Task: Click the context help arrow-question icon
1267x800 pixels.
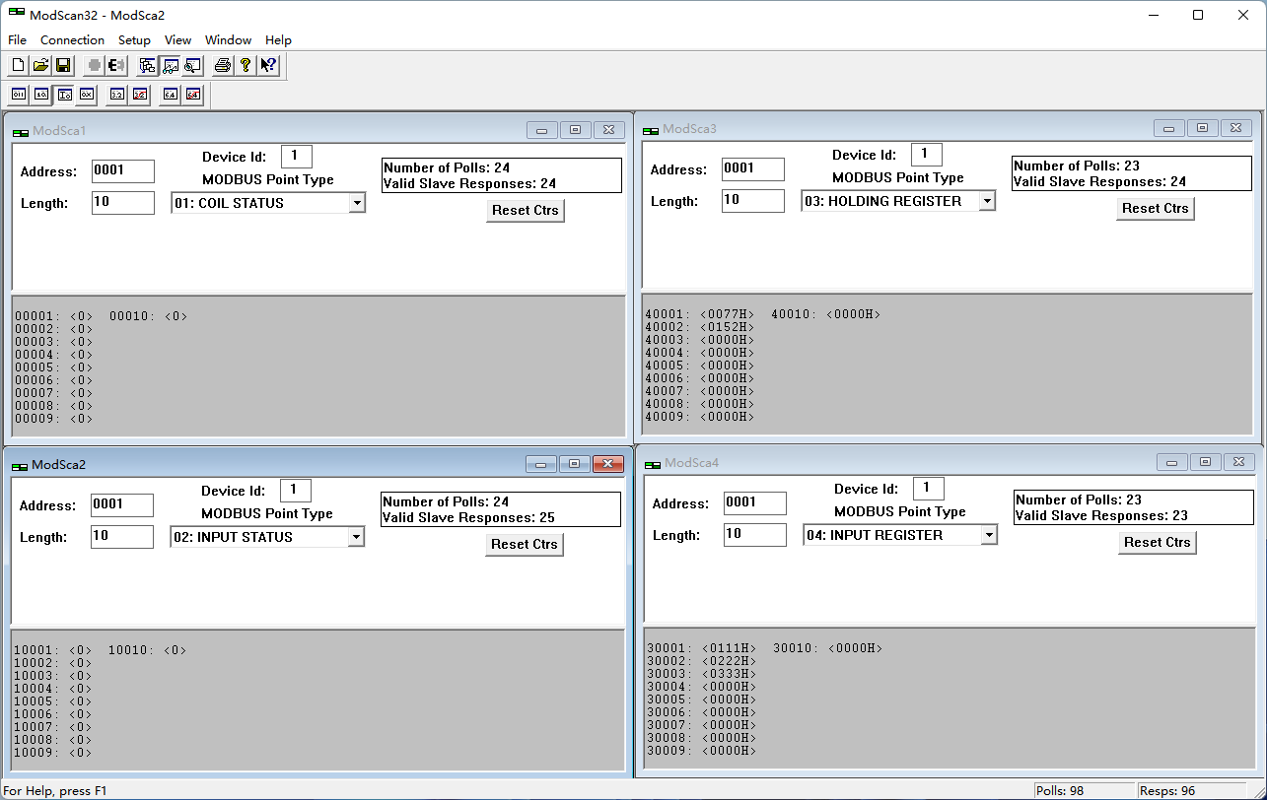Action: coord(268,66)
